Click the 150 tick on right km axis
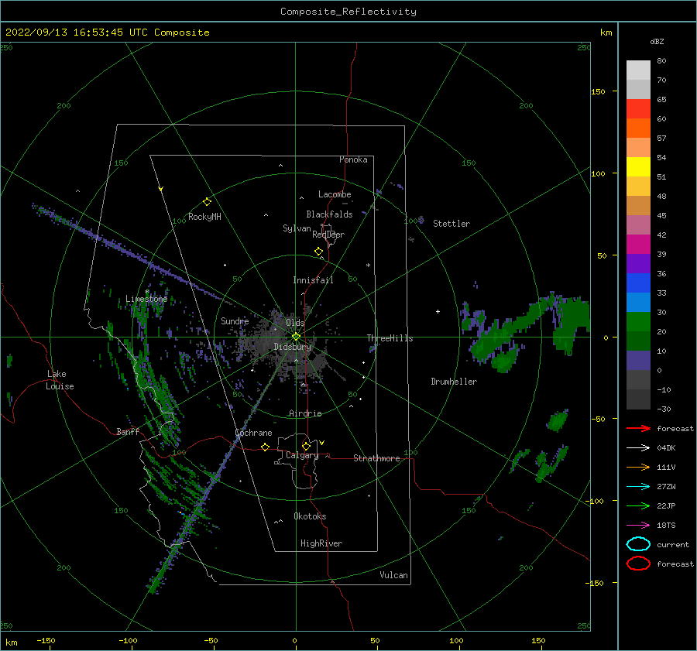 pyautogui.click(x=598, y=92)
